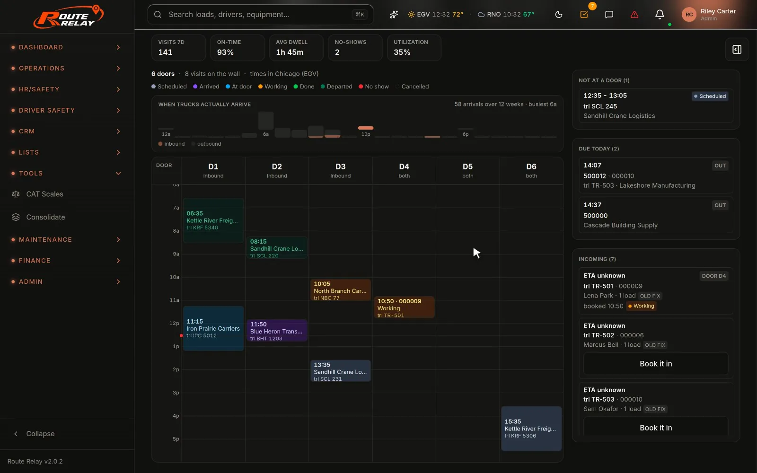
Task: Click the Consolidate layers icon
Action: [16, 217]
